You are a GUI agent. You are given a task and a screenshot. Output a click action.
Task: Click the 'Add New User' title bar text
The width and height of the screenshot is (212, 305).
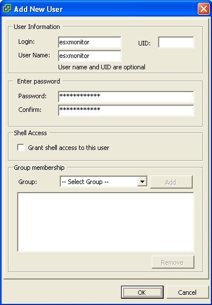pyautogui.click(x=38, y=9)
